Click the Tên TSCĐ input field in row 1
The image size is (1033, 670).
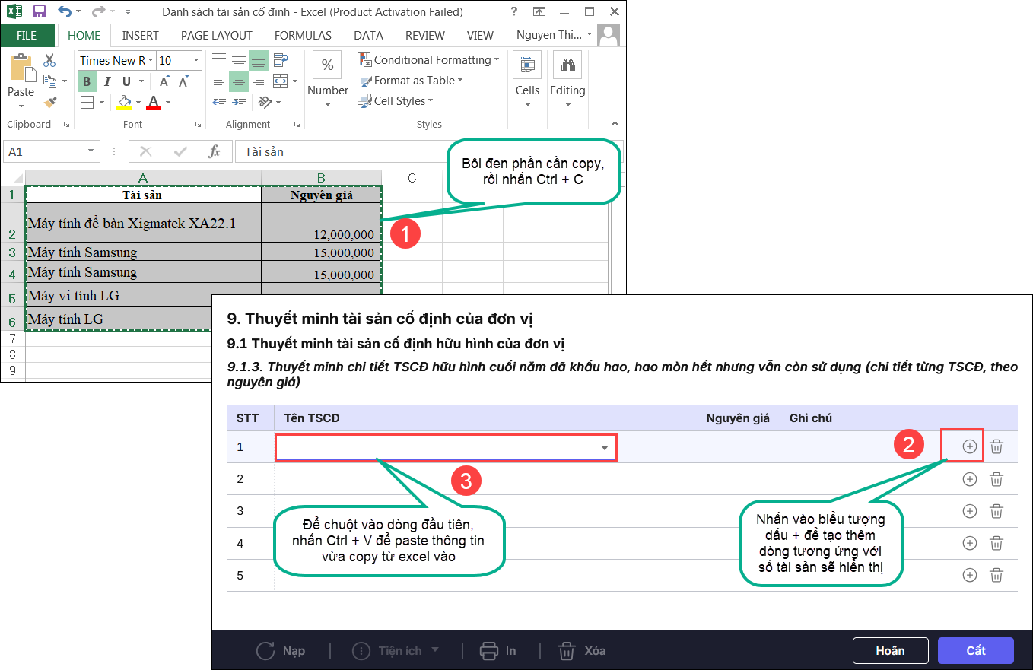(x=434, y=448)
